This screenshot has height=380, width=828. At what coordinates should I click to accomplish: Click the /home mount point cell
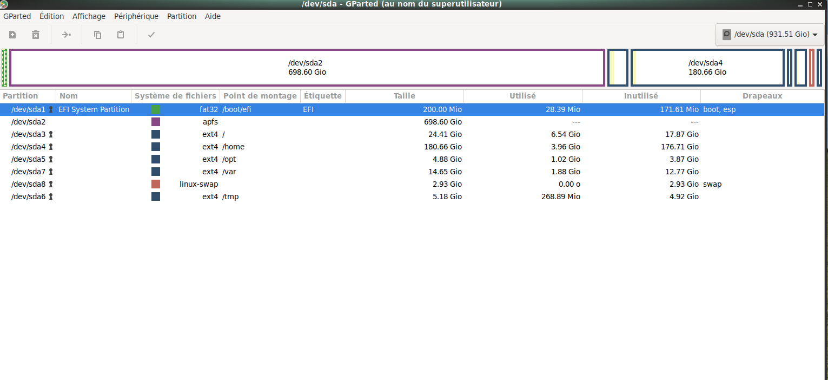[x=234, y=147]
